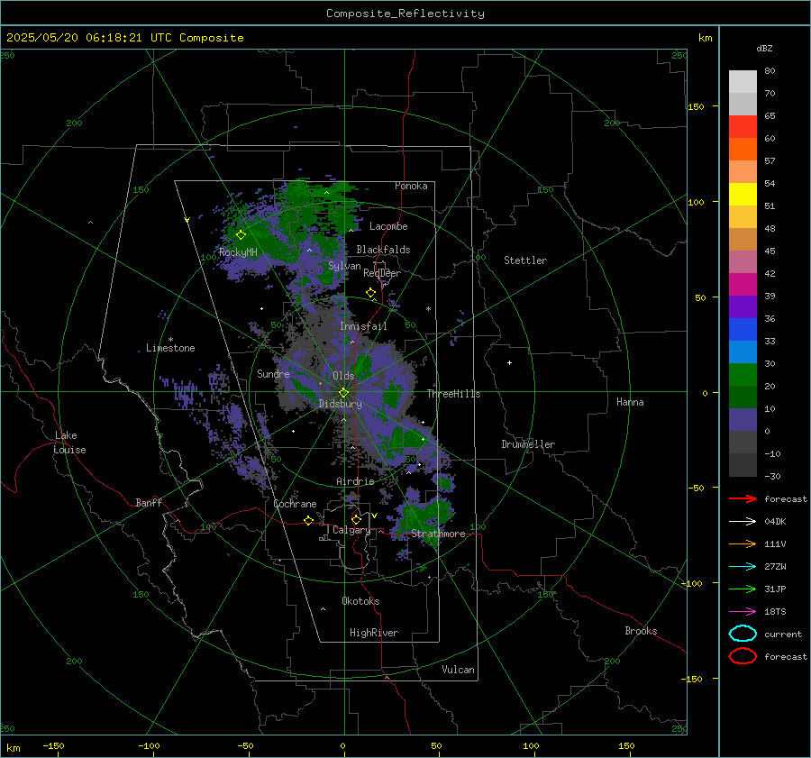The height and width of the screenshot is (758, 811).
Task: Click the Airdrie label
Action: coord(355,481)
